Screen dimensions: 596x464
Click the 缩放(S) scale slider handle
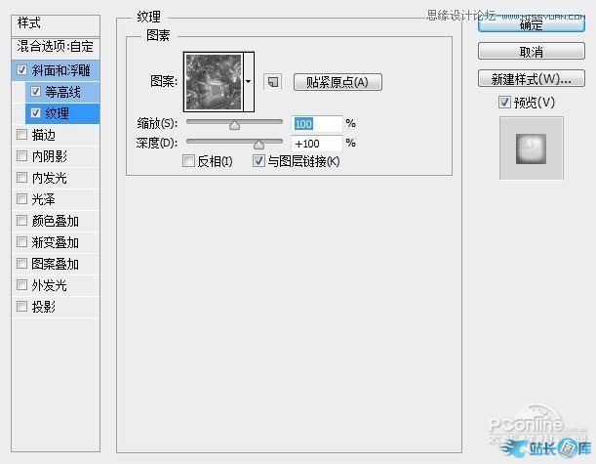click(x=234, y=125)
